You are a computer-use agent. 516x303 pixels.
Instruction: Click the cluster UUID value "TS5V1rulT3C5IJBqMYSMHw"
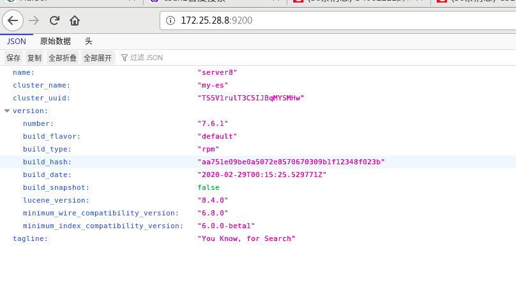click(x=251, y=98)
